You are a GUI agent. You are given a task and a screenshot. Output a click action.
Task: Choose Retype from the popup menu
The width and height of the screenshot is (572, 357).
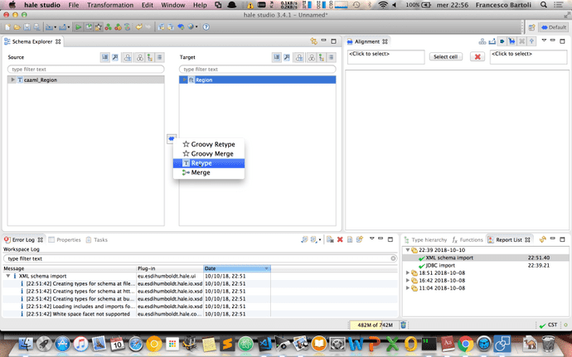point(201,163)
